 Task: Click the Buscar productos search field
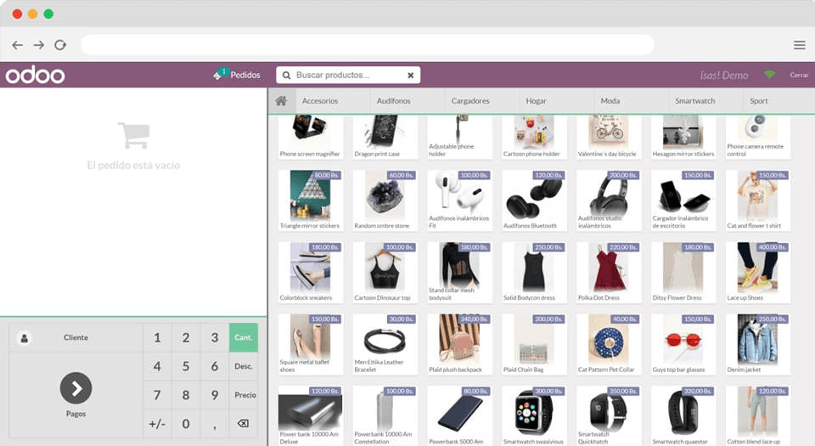[346, 76]
